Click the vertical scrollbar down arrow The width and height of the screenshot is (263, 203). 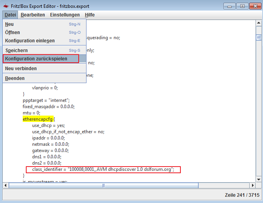(x=258, y=179)
